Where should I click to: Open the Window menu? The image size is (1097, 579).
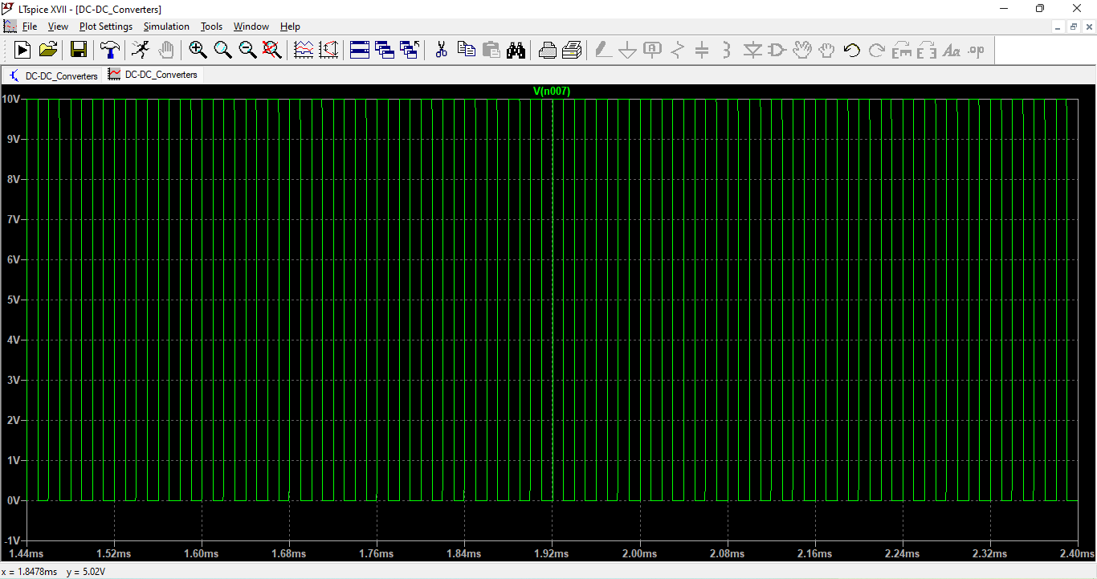click(251, 27)
